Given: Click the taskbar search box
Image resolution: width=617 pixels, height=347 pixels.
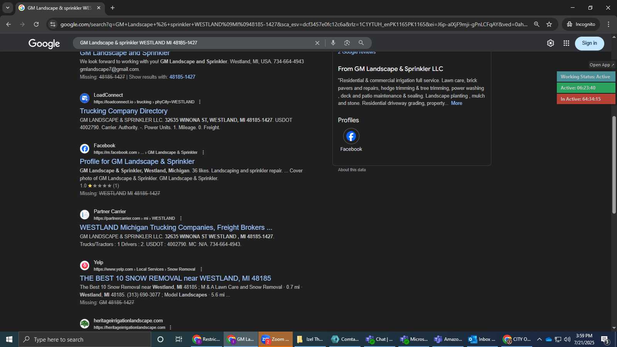Looking at the screenshot, I should [85, 339].
